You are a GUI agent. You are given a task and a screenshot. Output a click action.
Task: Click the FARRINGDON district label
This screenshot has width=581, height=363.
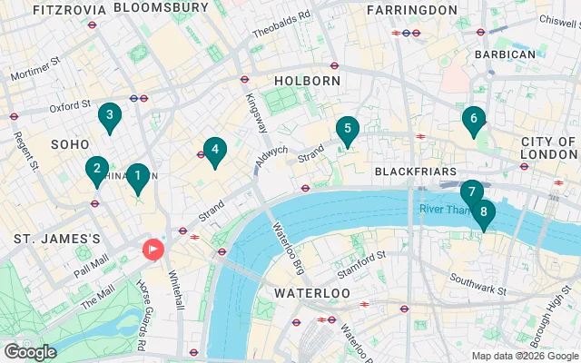tap(412, 10)
